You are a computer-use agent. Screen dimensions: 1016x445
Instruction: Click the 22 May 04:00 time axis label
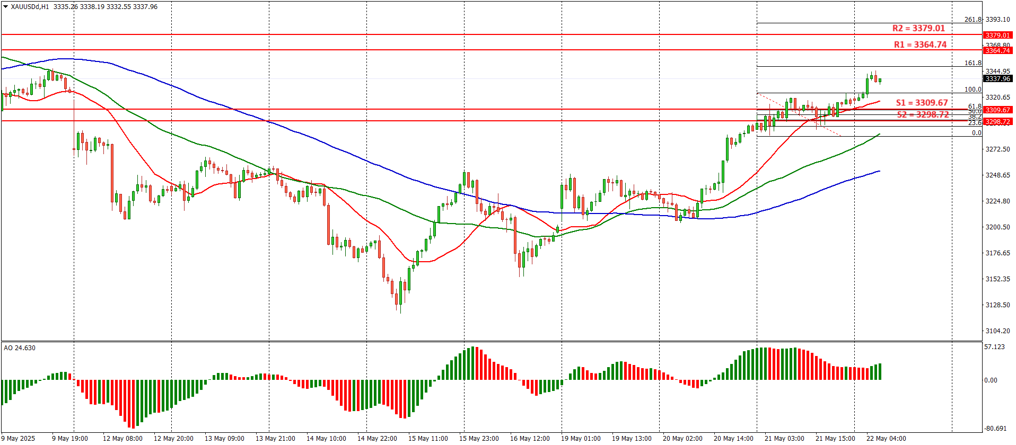[886, 439]
